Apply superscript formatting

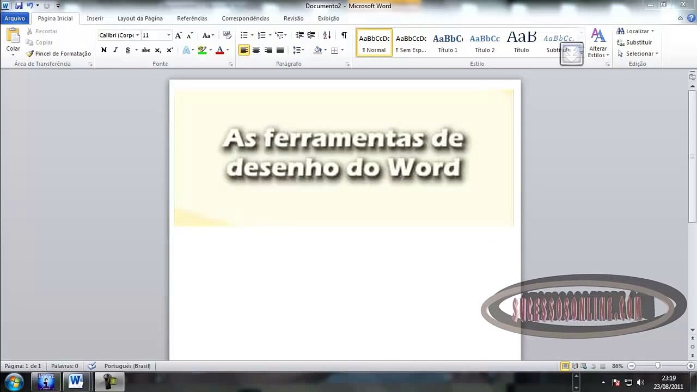tap(170, 50)
